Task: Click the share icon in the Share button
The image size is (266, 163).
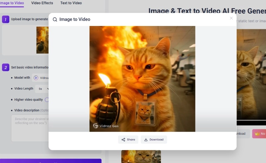Action: click(123, 139)
